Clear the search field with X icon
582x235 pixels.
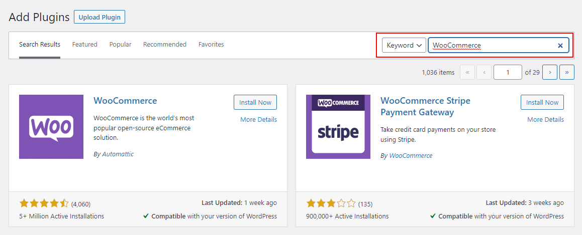coord(560,46)
